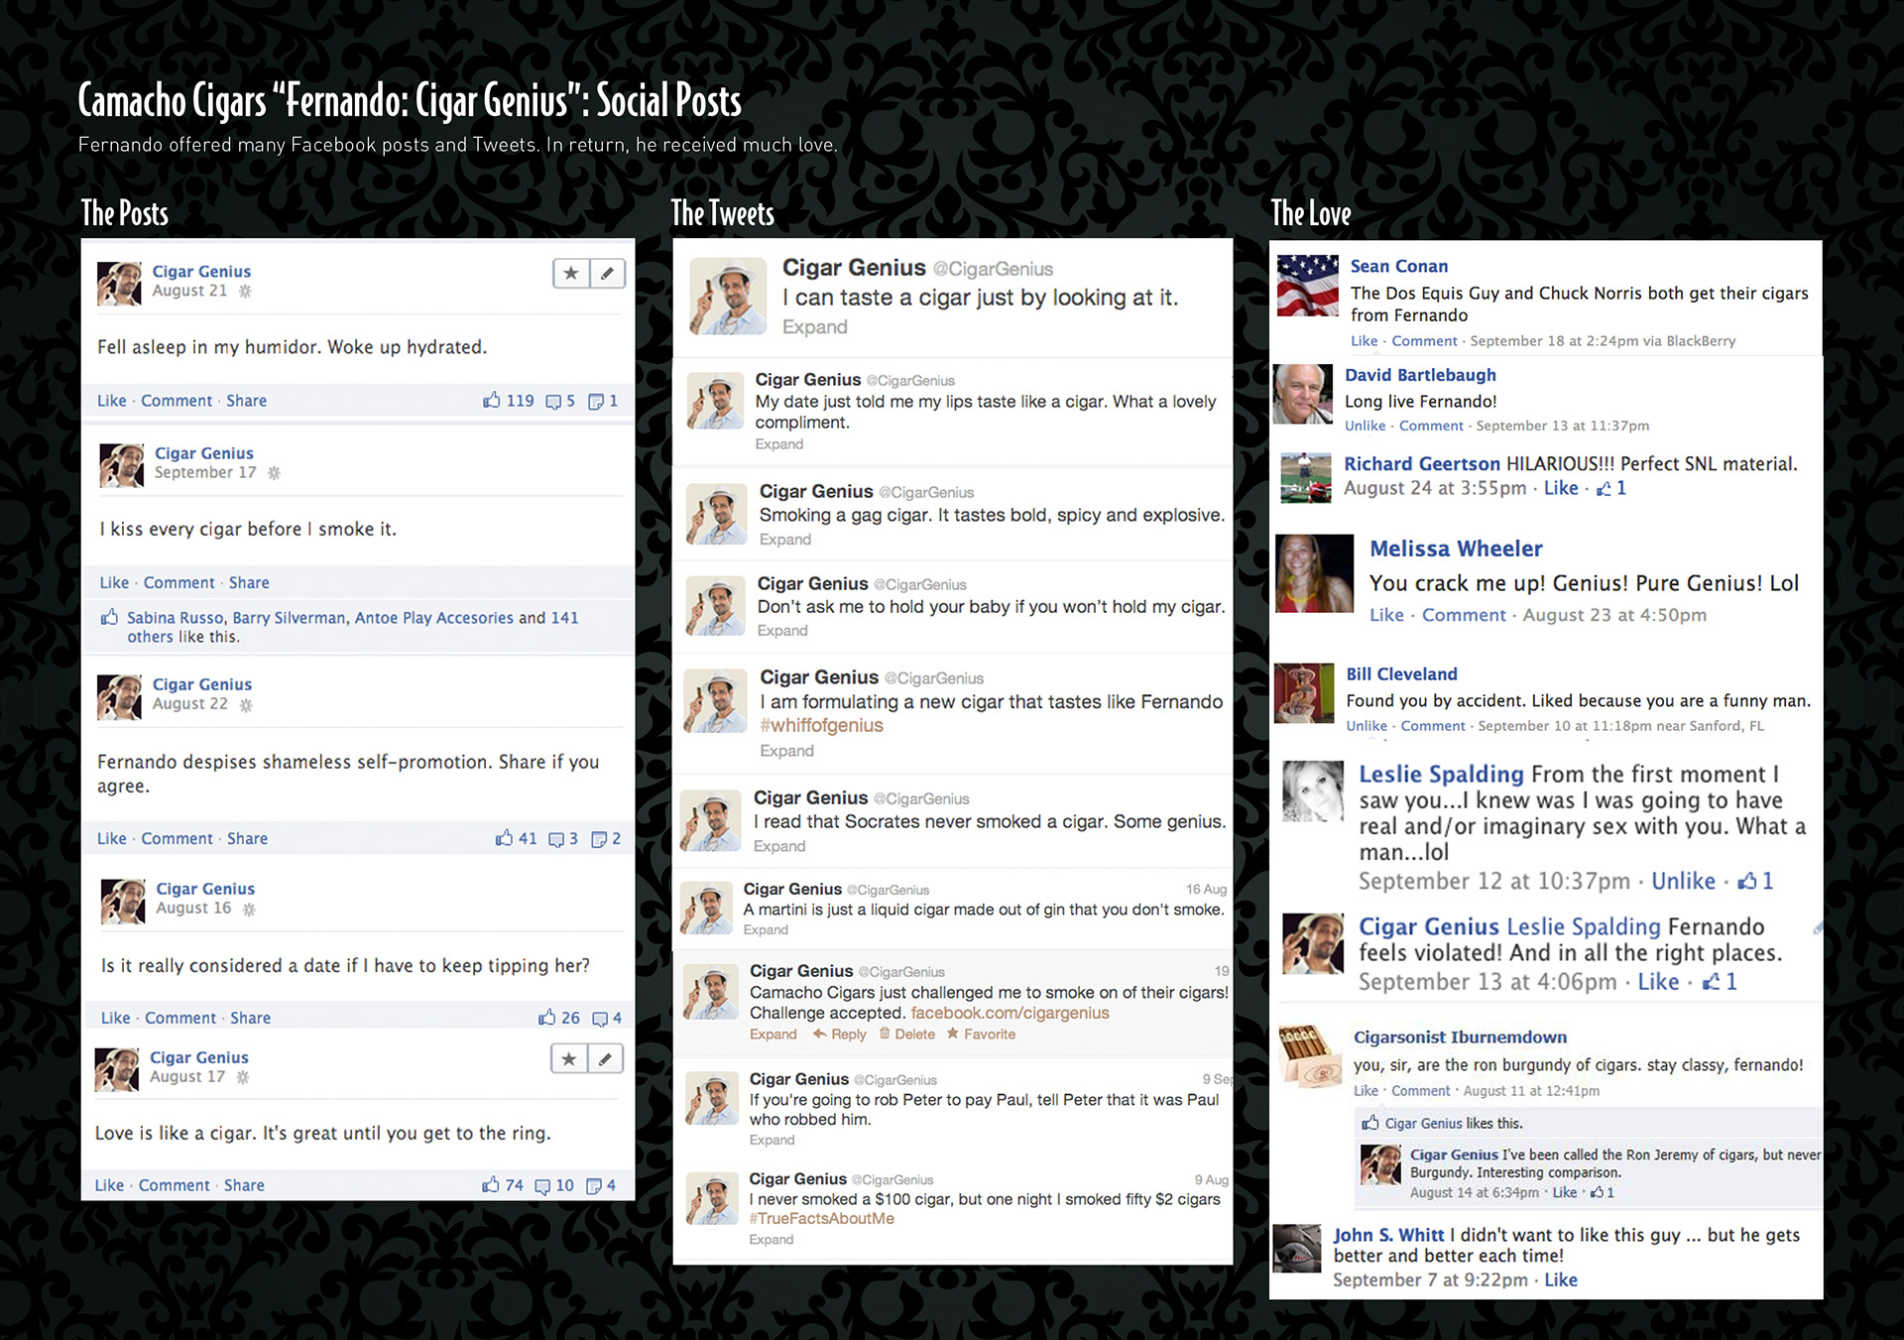The width and height of the screenshot is (1904, 1340).
Task: Click Share on the tipping date post
Action: [x=251, y=1018]
